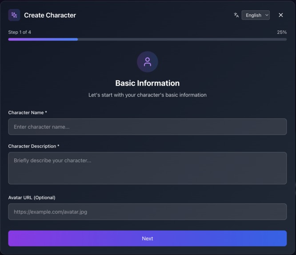Click the 'Character Description *' label
296x255 pixels.
tap(34, 146)
